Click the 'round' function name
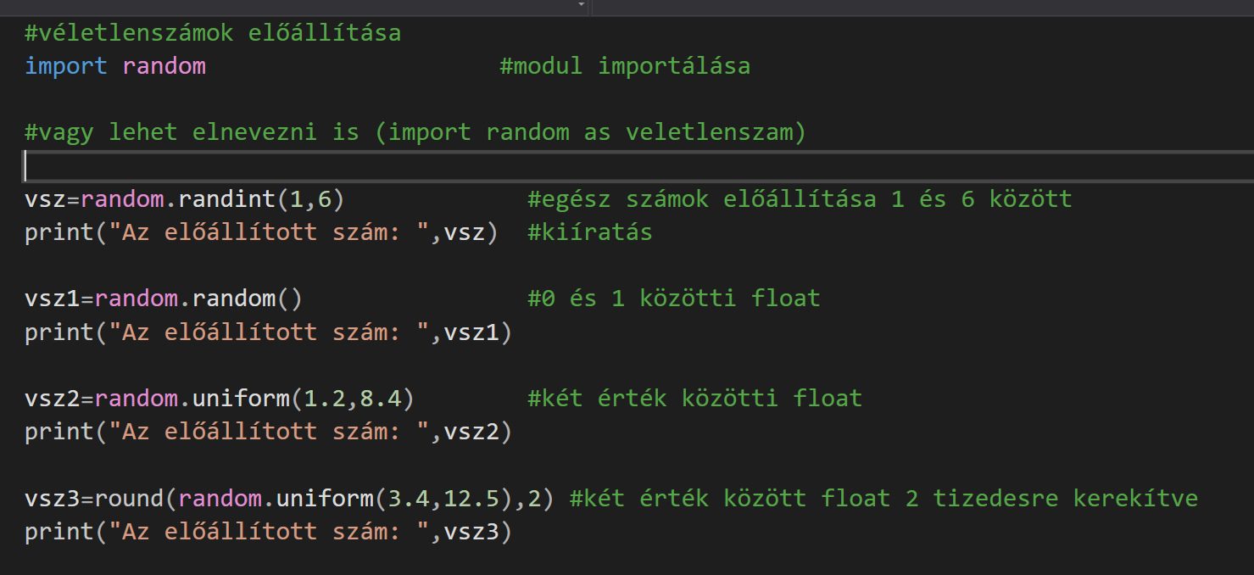The width and height of the screenshot is (1254, 575). [129, 498]
